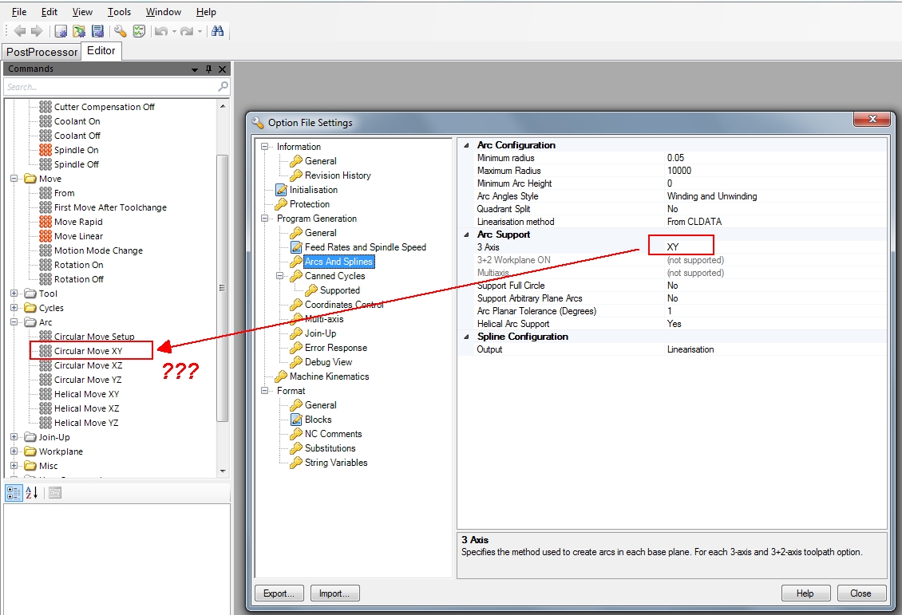Click the property pages icon in properties toolbar

55,493
